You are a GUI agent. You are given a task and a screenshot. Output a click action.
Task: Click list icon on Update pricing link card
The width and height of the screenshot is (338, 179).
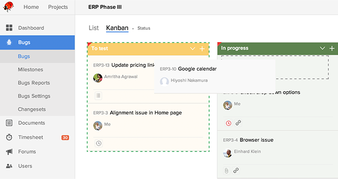pos(98,96)
